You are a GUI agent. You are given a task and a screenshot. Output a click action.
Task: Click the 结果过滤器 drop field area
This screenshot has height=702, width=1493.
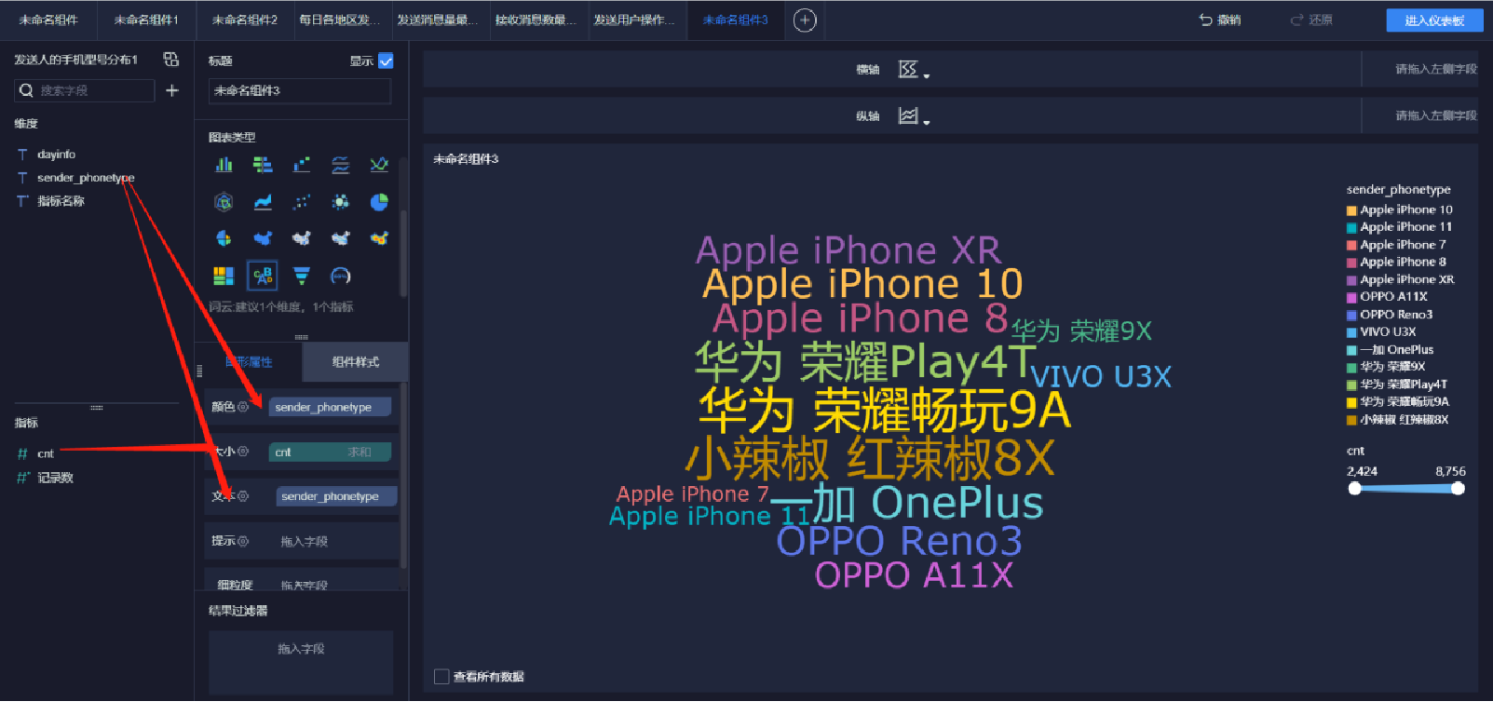[301, 661]
